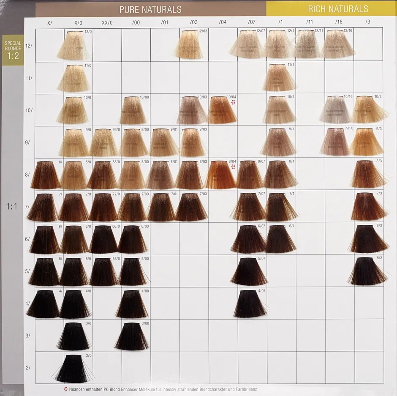
Task: Choose the 6/07 hair swatch
Action: click(x=249, y=239)
